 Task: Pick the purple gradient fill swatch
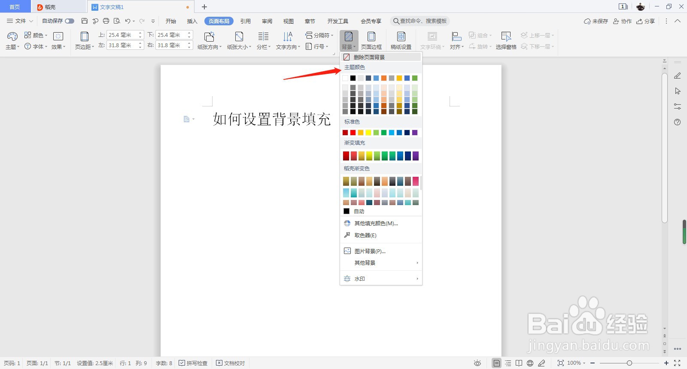pyautogui.click(x=416, y=156)
